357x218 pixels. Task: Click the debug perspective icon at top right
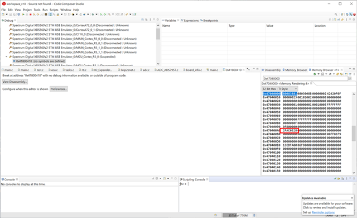pyautogui.click(x=351, y=15)
